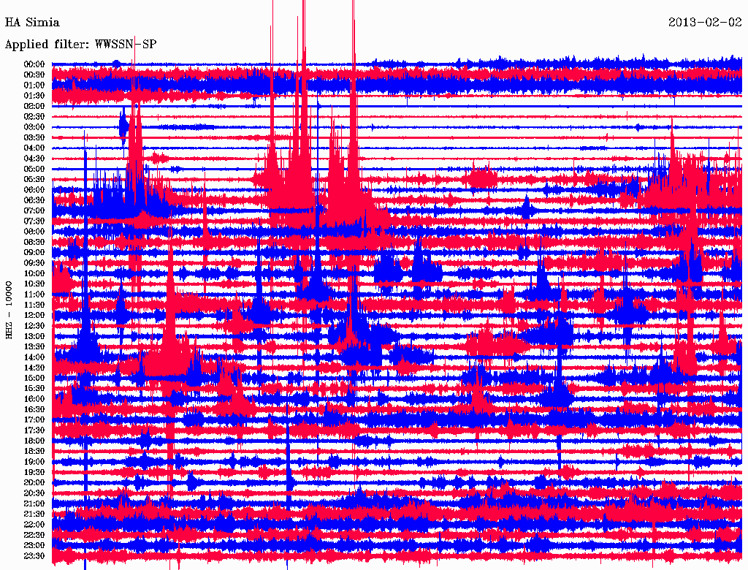
Task: Select the 08:00 time label
Action: click(34, 232)
